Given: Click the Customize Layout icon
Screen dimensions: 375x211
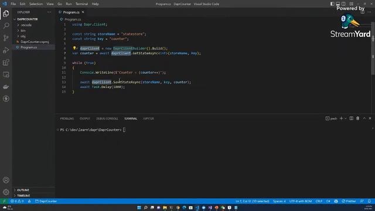Looking at the screenshot, I should (x=352, y=4).
